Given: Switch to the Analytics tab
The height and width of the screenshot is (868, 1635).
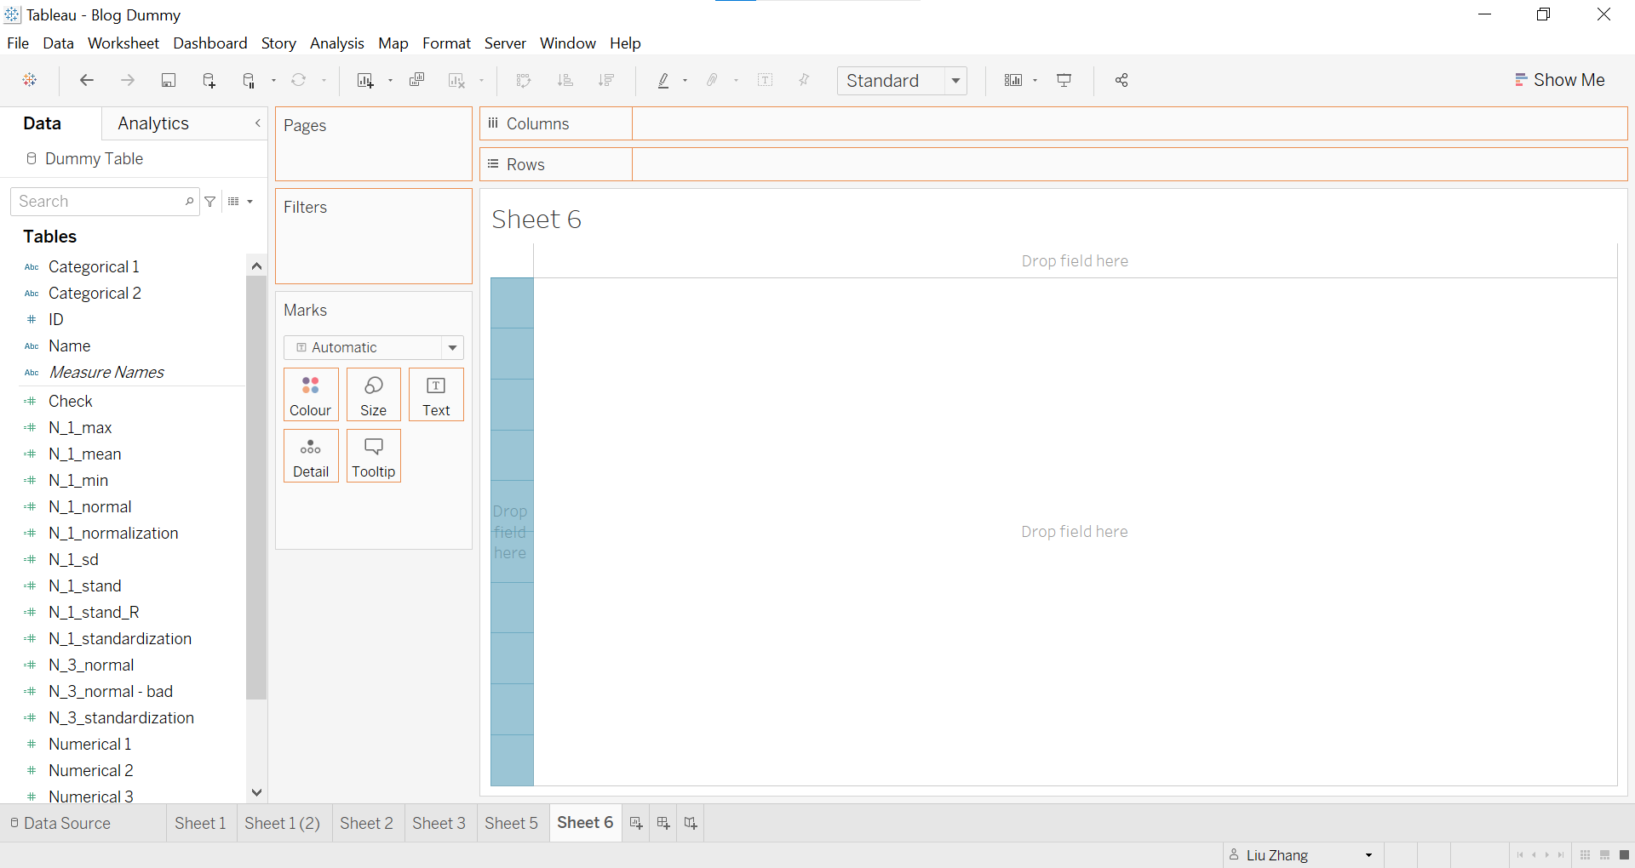Looking at the screenshot, I should 153,123.
